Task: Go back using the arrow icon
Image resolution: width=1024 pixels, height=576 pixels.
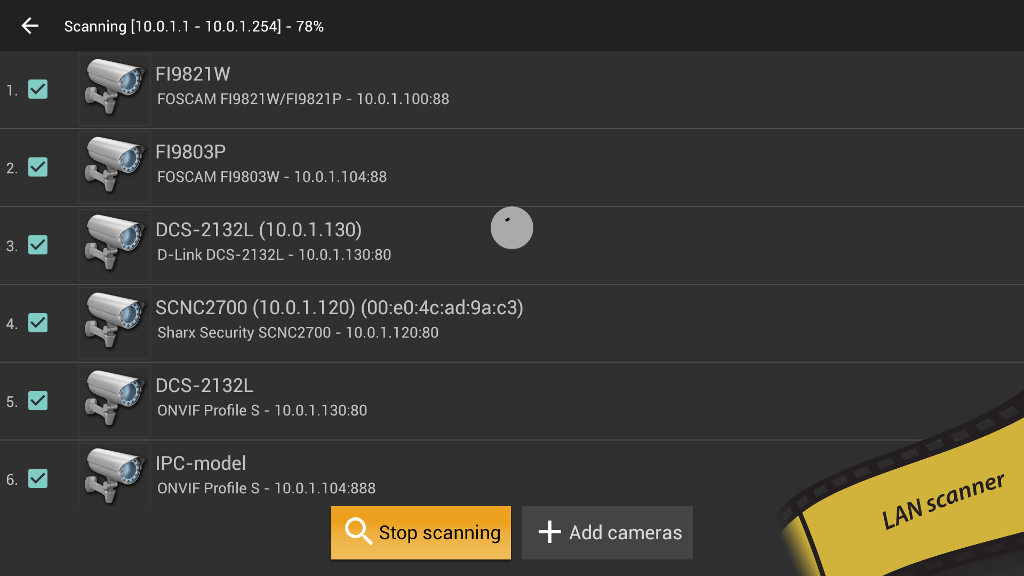Action: [30, 26]
